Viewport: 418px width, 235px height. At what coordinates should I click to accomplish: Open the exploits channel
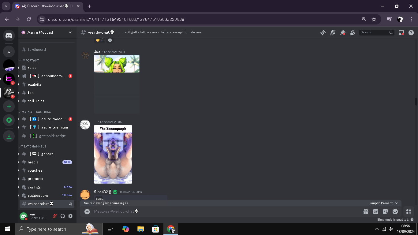coord(47,84)
